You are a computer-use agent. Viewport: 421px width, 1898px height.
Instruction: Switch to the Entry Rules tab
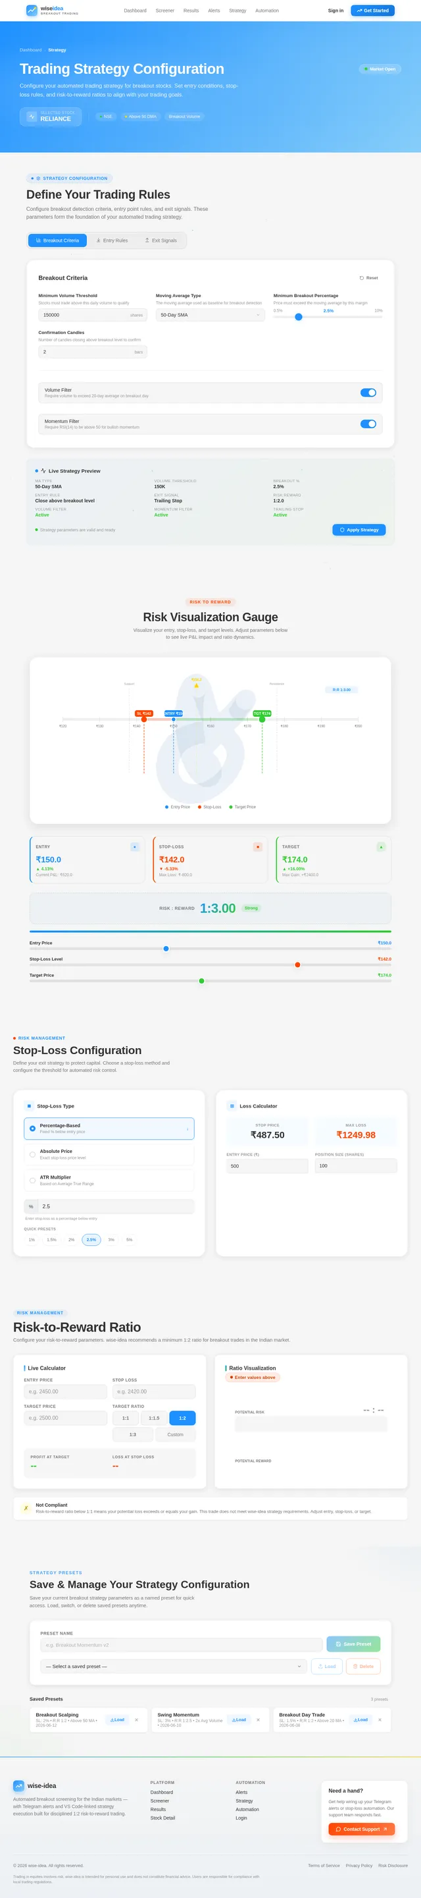tap(112, 240)
